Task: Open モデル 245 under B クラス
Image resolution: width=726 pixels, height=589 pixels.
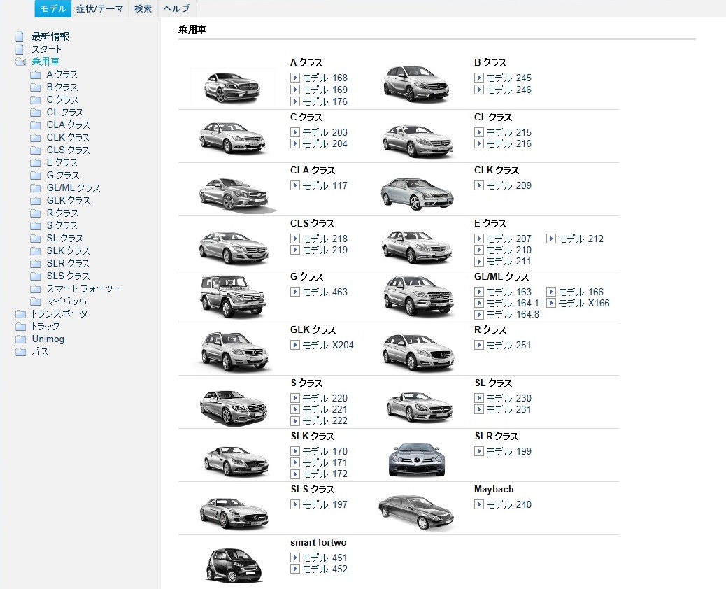Action: 508,78
